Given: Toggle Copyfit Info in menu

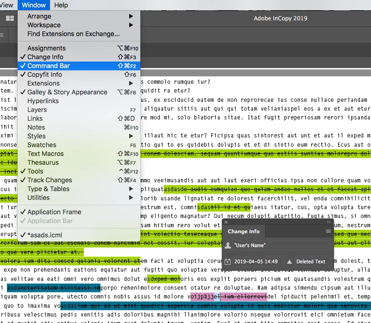Looking at the screenshot, I should [x=79, y=75].
